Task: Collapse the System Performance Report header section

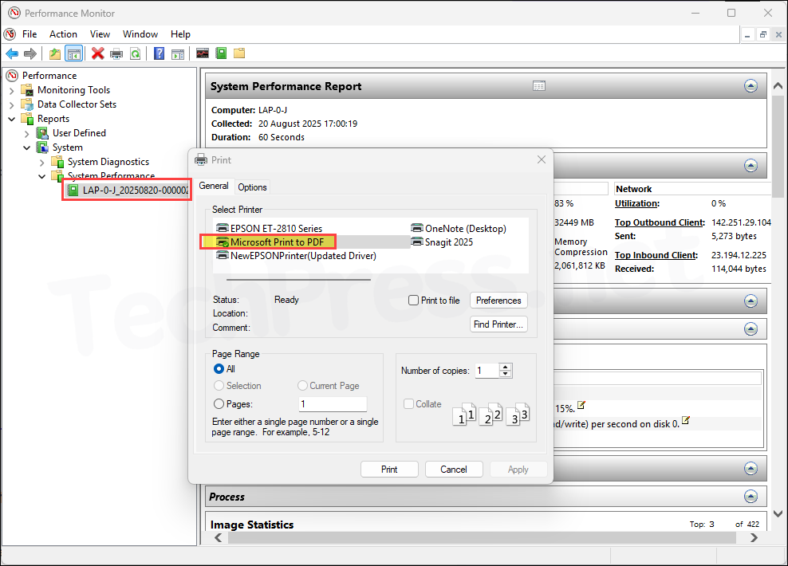Action: (751, 86)
